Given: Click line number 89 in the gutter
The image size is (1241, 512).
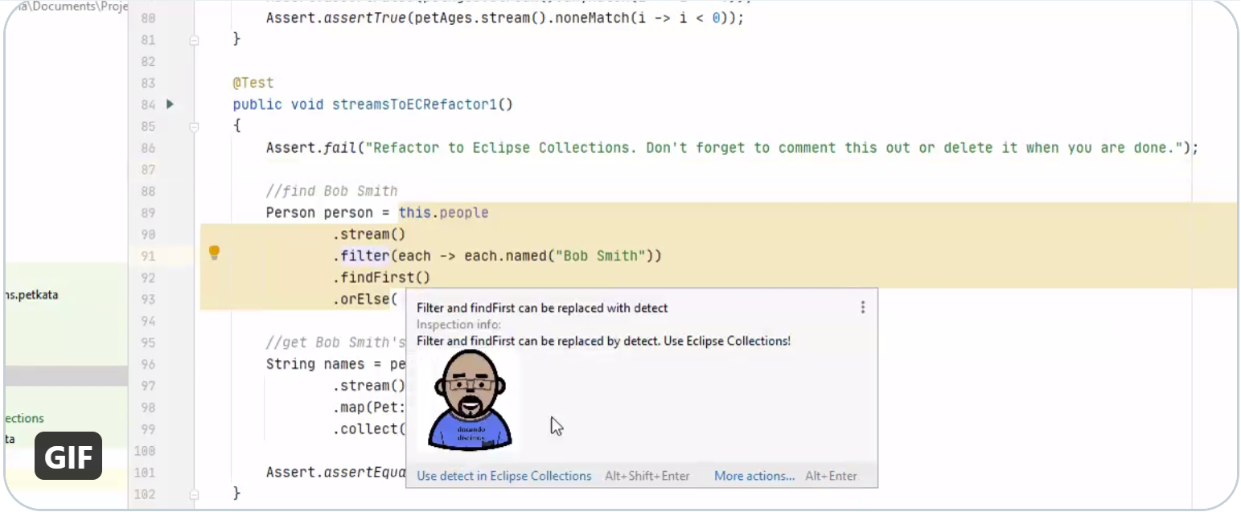Looking at the screenshot, I should pyautogui.click(x=148, y=213).
